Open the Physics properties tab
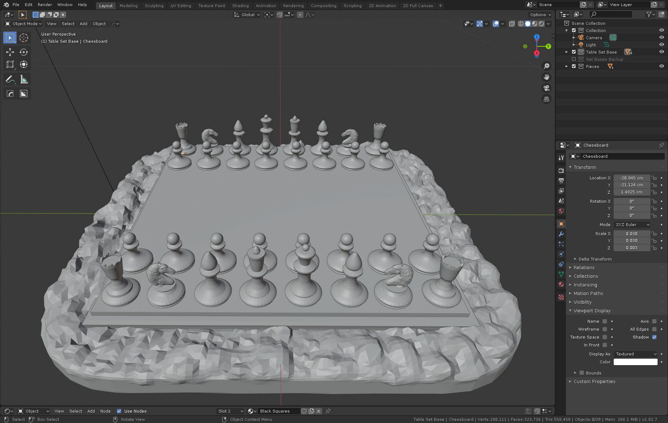This screenshot has height=423, width=668. pyautogui.click(x=561, y=254)
